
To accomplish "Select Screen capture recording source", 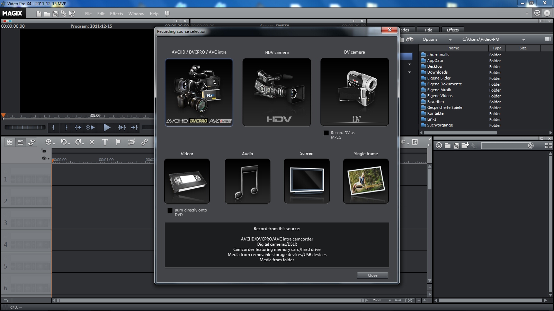I will click(307, 181).
